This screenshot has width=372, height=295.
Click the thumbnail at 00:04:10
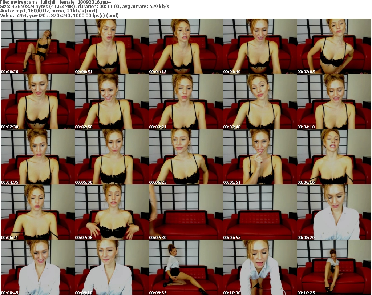click(x=334, y=102)
